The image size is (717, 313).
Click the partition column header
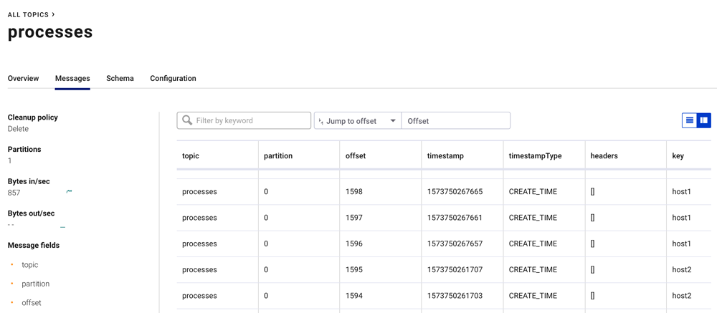278,156
